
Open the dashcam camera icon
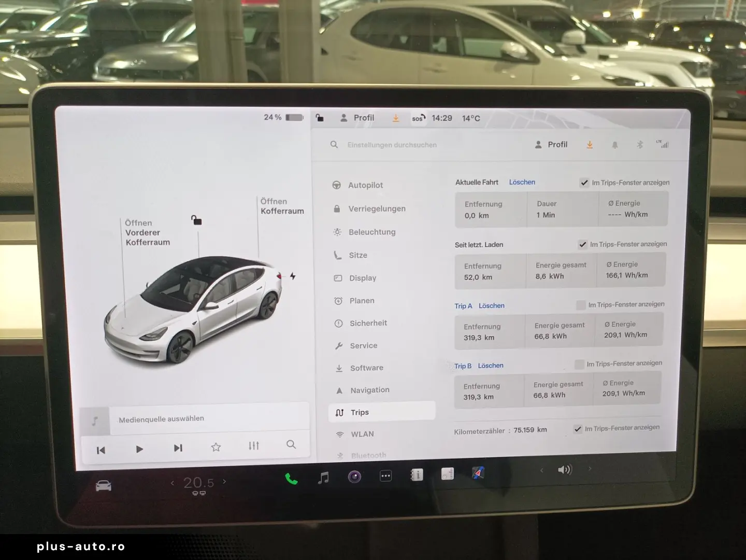click(x=354, y=476)
